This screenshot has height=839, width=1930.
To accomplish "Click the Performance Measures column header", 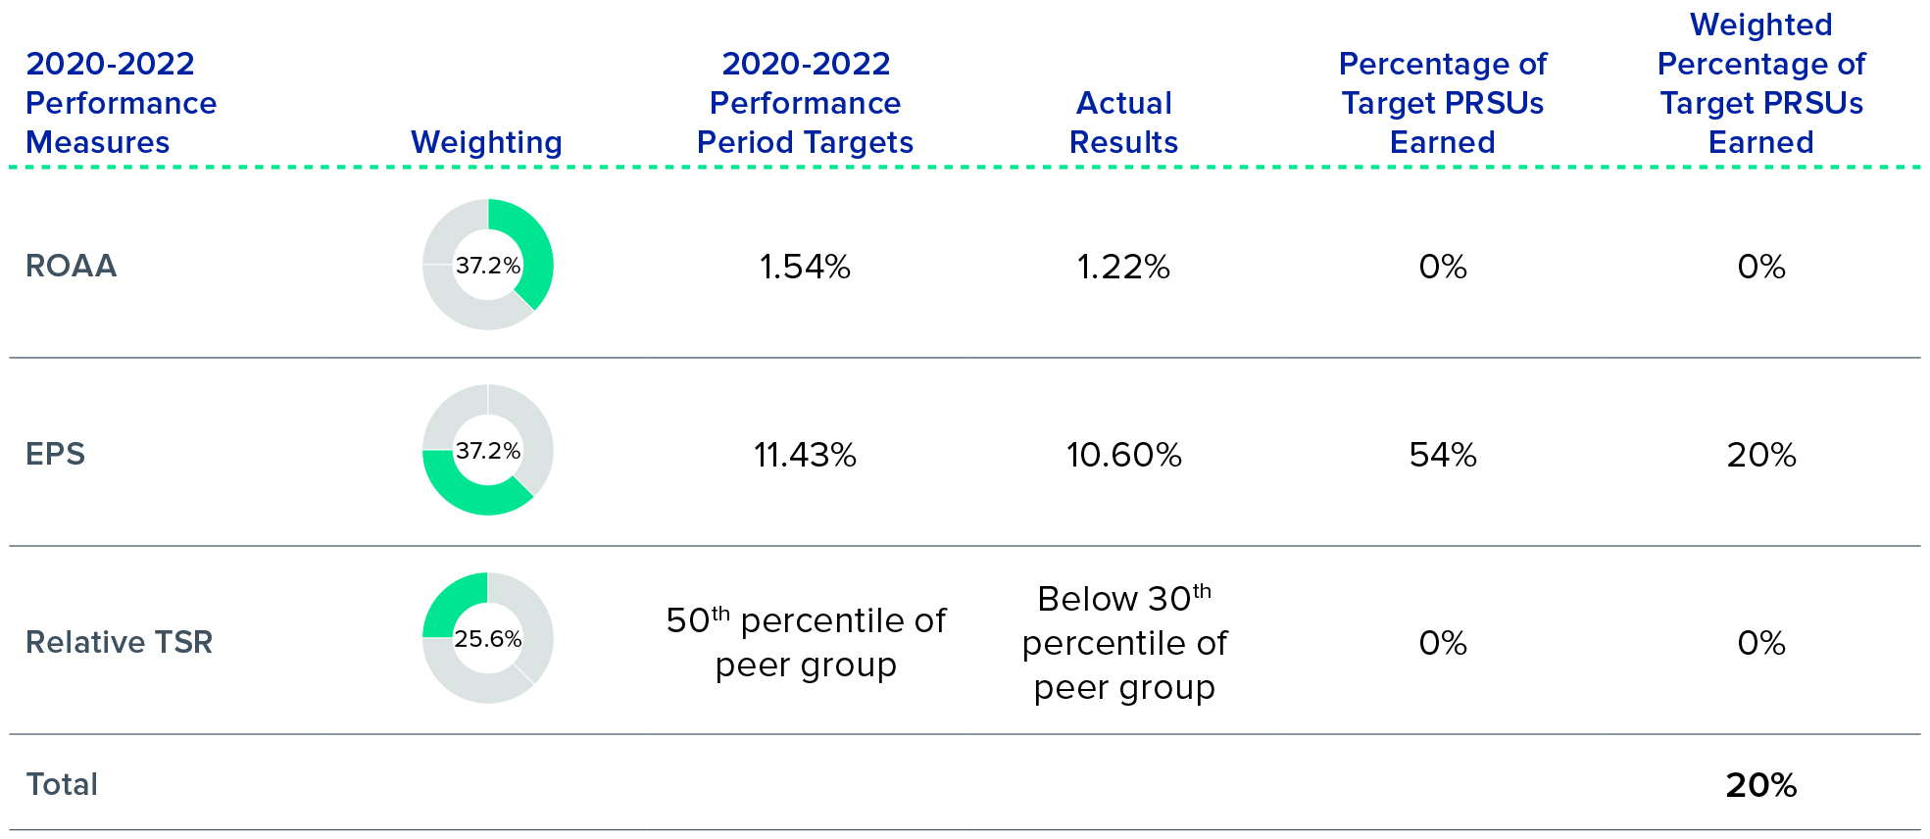I will pos(121,103).
